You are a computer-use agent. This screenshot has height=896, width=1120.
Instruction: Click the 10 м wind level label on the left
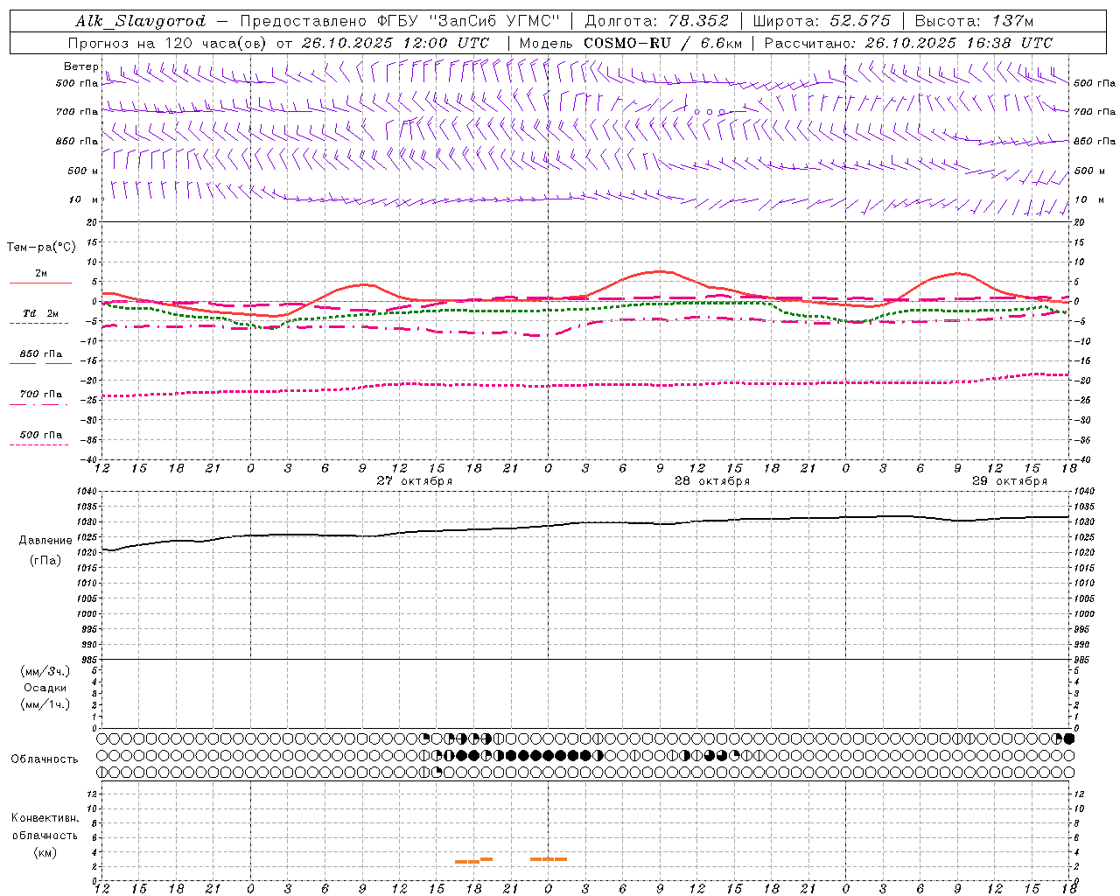[x=84, y=199]
